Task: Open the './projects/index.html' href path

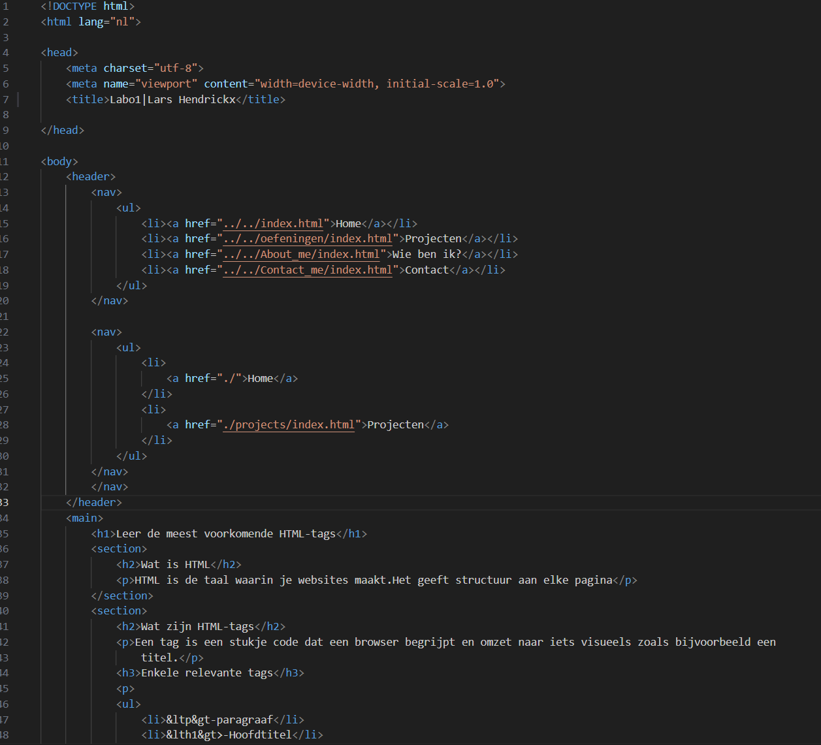Action: point(289,425)
